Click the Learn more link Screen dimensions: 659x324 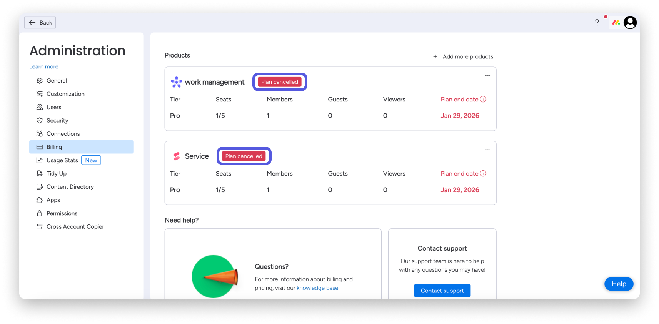tap(44, 66)
